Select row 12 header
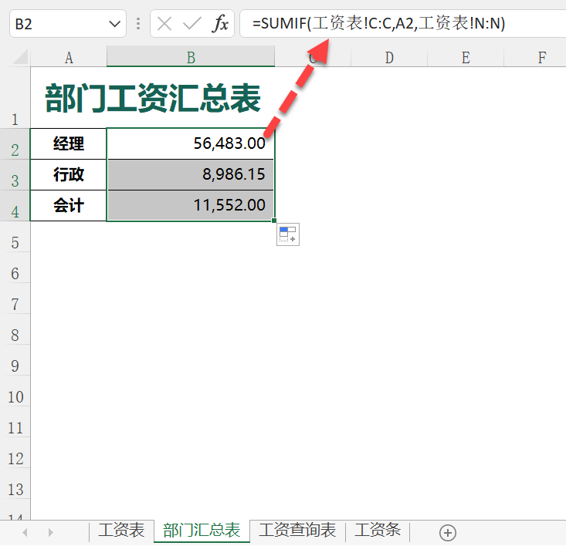The height and width of the screenshot is (546, 566). pyautogui.click(x=15, y=453)
